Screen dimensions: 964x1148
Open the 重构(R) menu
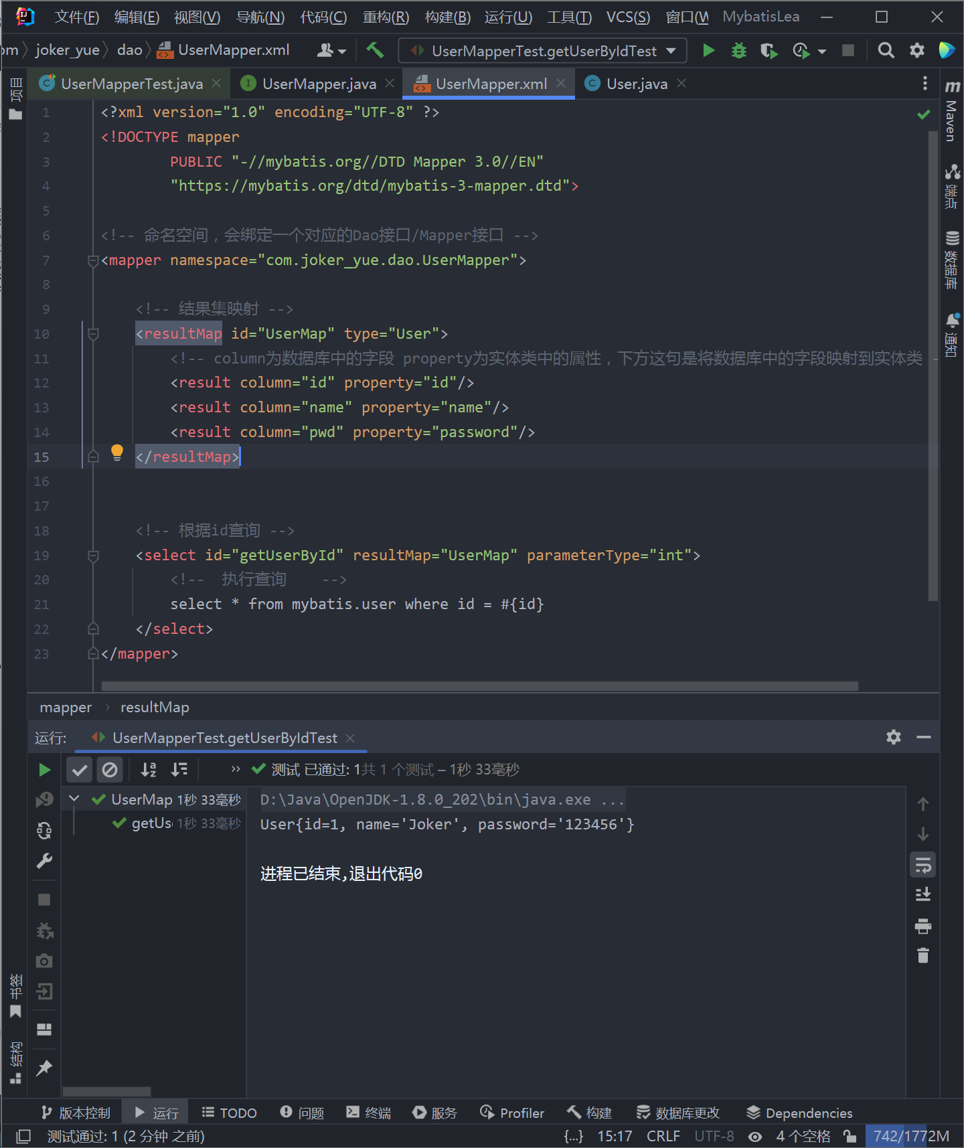click(386, 17)
